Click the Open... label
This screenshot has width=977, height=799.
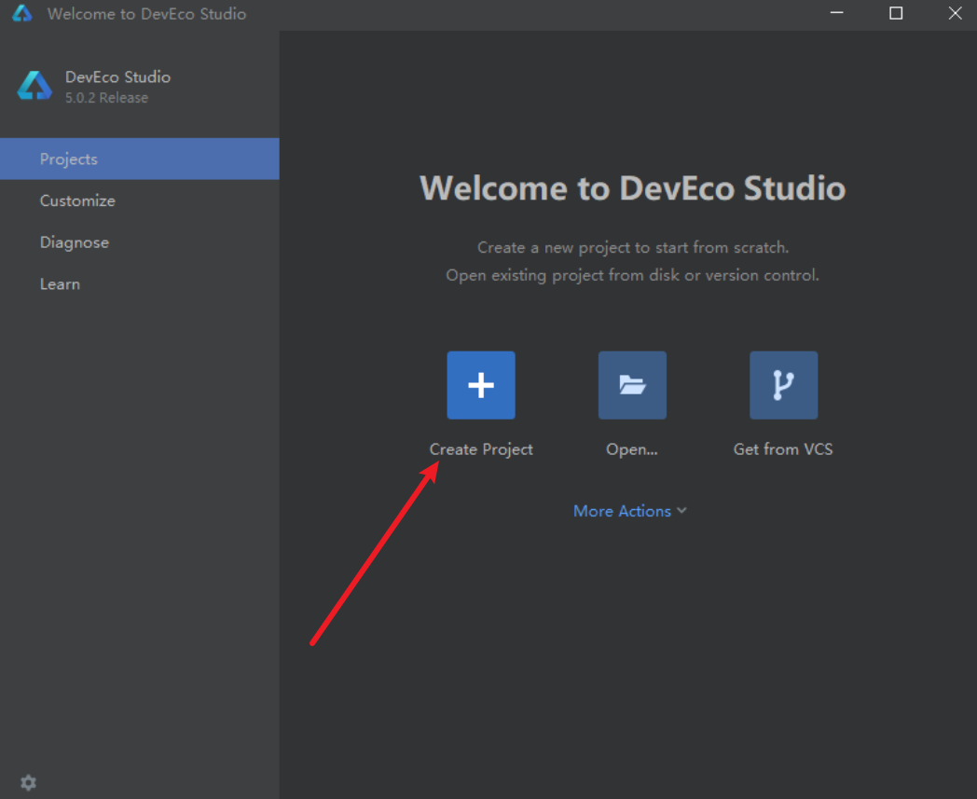[632, 449]
